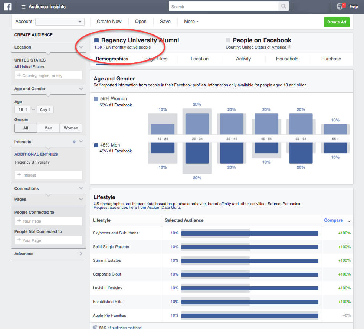This screenshot has width=364, height=329.
Task: Select the Men gender filter
Action: 48,128
